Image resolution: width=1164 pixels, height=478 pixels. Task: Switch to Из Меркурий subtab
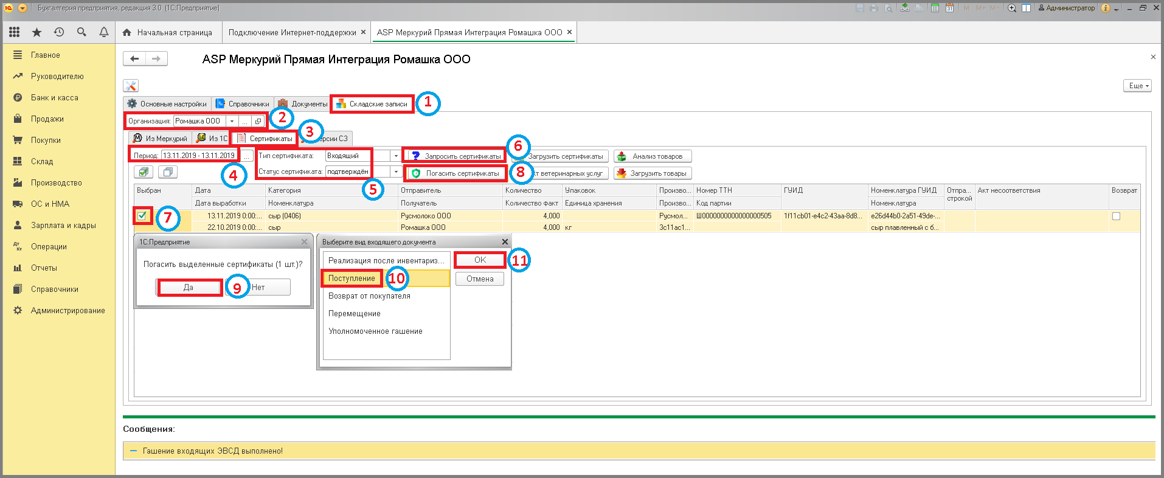coord(161,138)
